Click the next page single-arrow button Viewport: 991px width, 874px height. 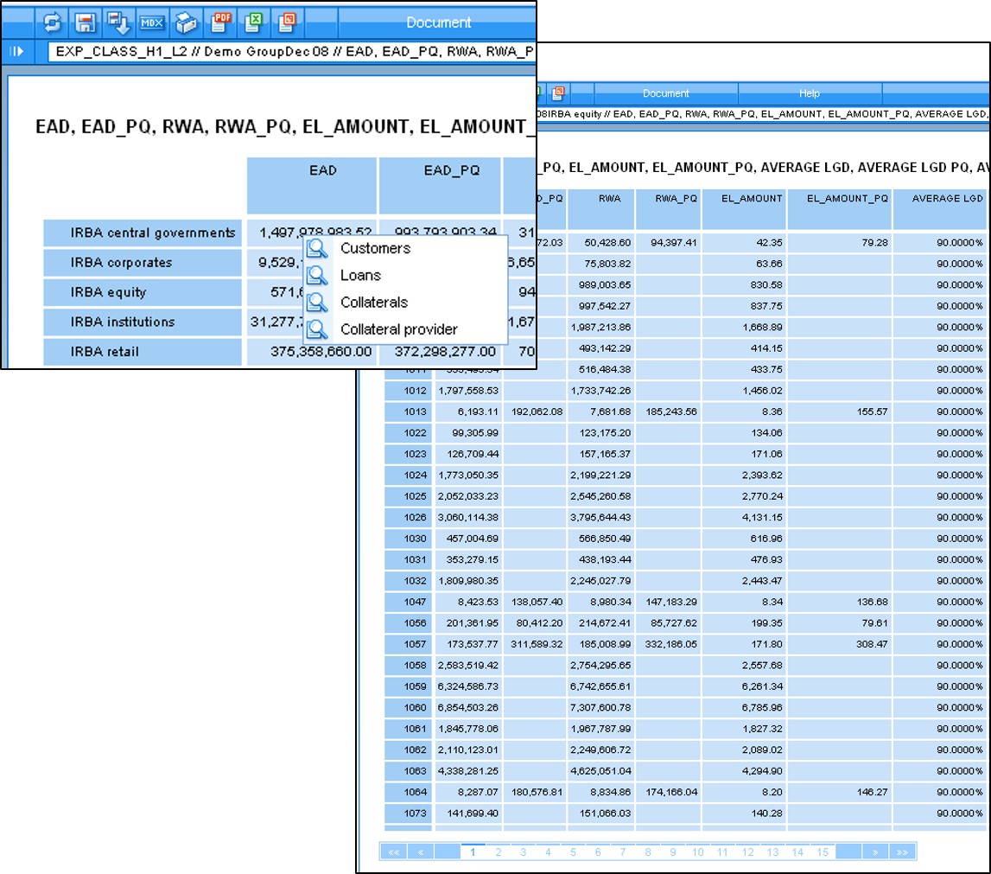coord(874,852)
